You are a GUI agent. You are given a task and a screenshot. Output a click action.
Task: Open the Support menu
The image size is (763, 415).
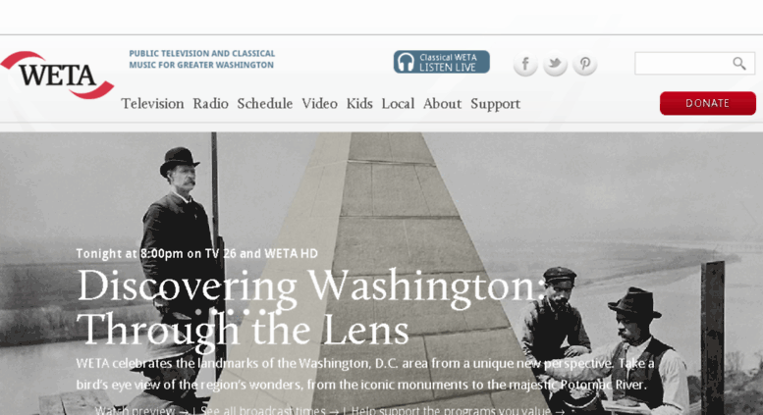tap(495, 104)
